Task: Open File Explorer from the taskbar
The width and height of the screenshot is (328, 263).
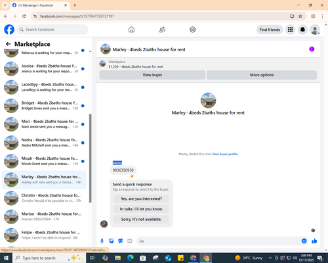Action: click(117, 258)
